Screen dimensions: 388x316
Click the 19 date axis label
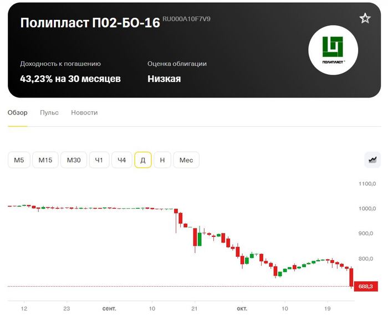pos(328,309)
